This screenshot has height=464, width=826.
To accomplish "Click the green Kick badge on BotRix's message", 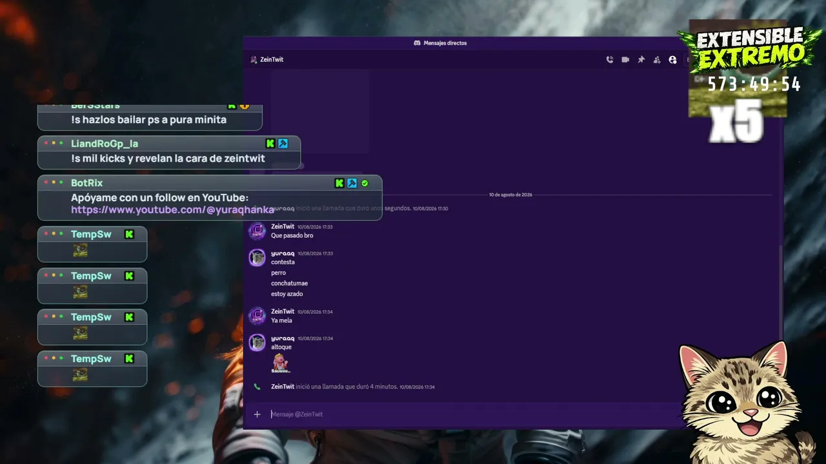I will (x=339, y=183).
